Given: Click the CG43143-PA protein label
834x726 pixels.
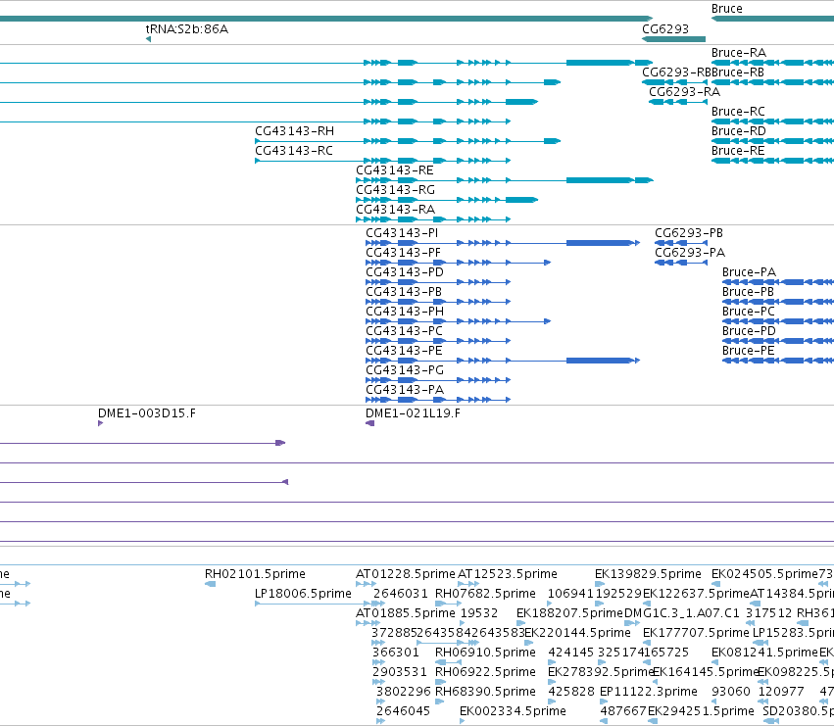Looking at the screenshot, I should coord(405,391).
